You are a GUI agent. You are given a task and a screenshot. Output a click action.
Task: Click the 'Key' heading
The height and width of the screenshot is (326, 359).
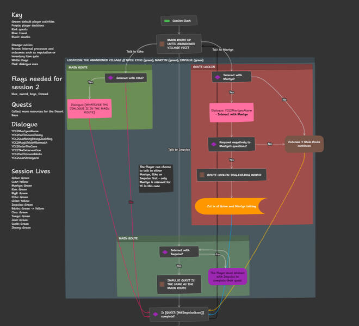[x=17, y=15]
